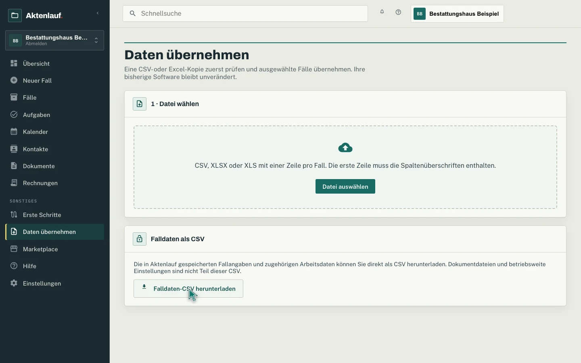Click the Fälle archive icon
The width and height of the screenshot is (581, 363).
14,97
